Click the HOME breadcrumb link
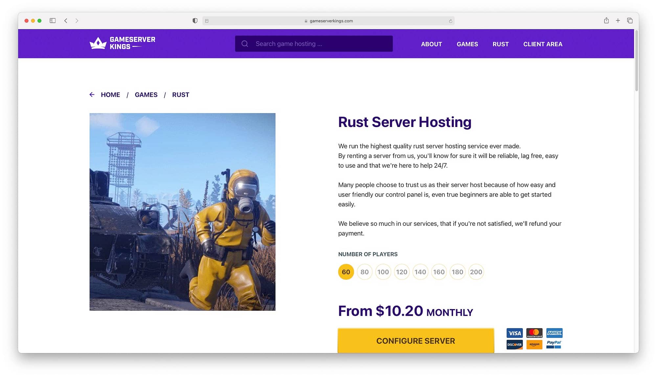 tap(111, 94)
